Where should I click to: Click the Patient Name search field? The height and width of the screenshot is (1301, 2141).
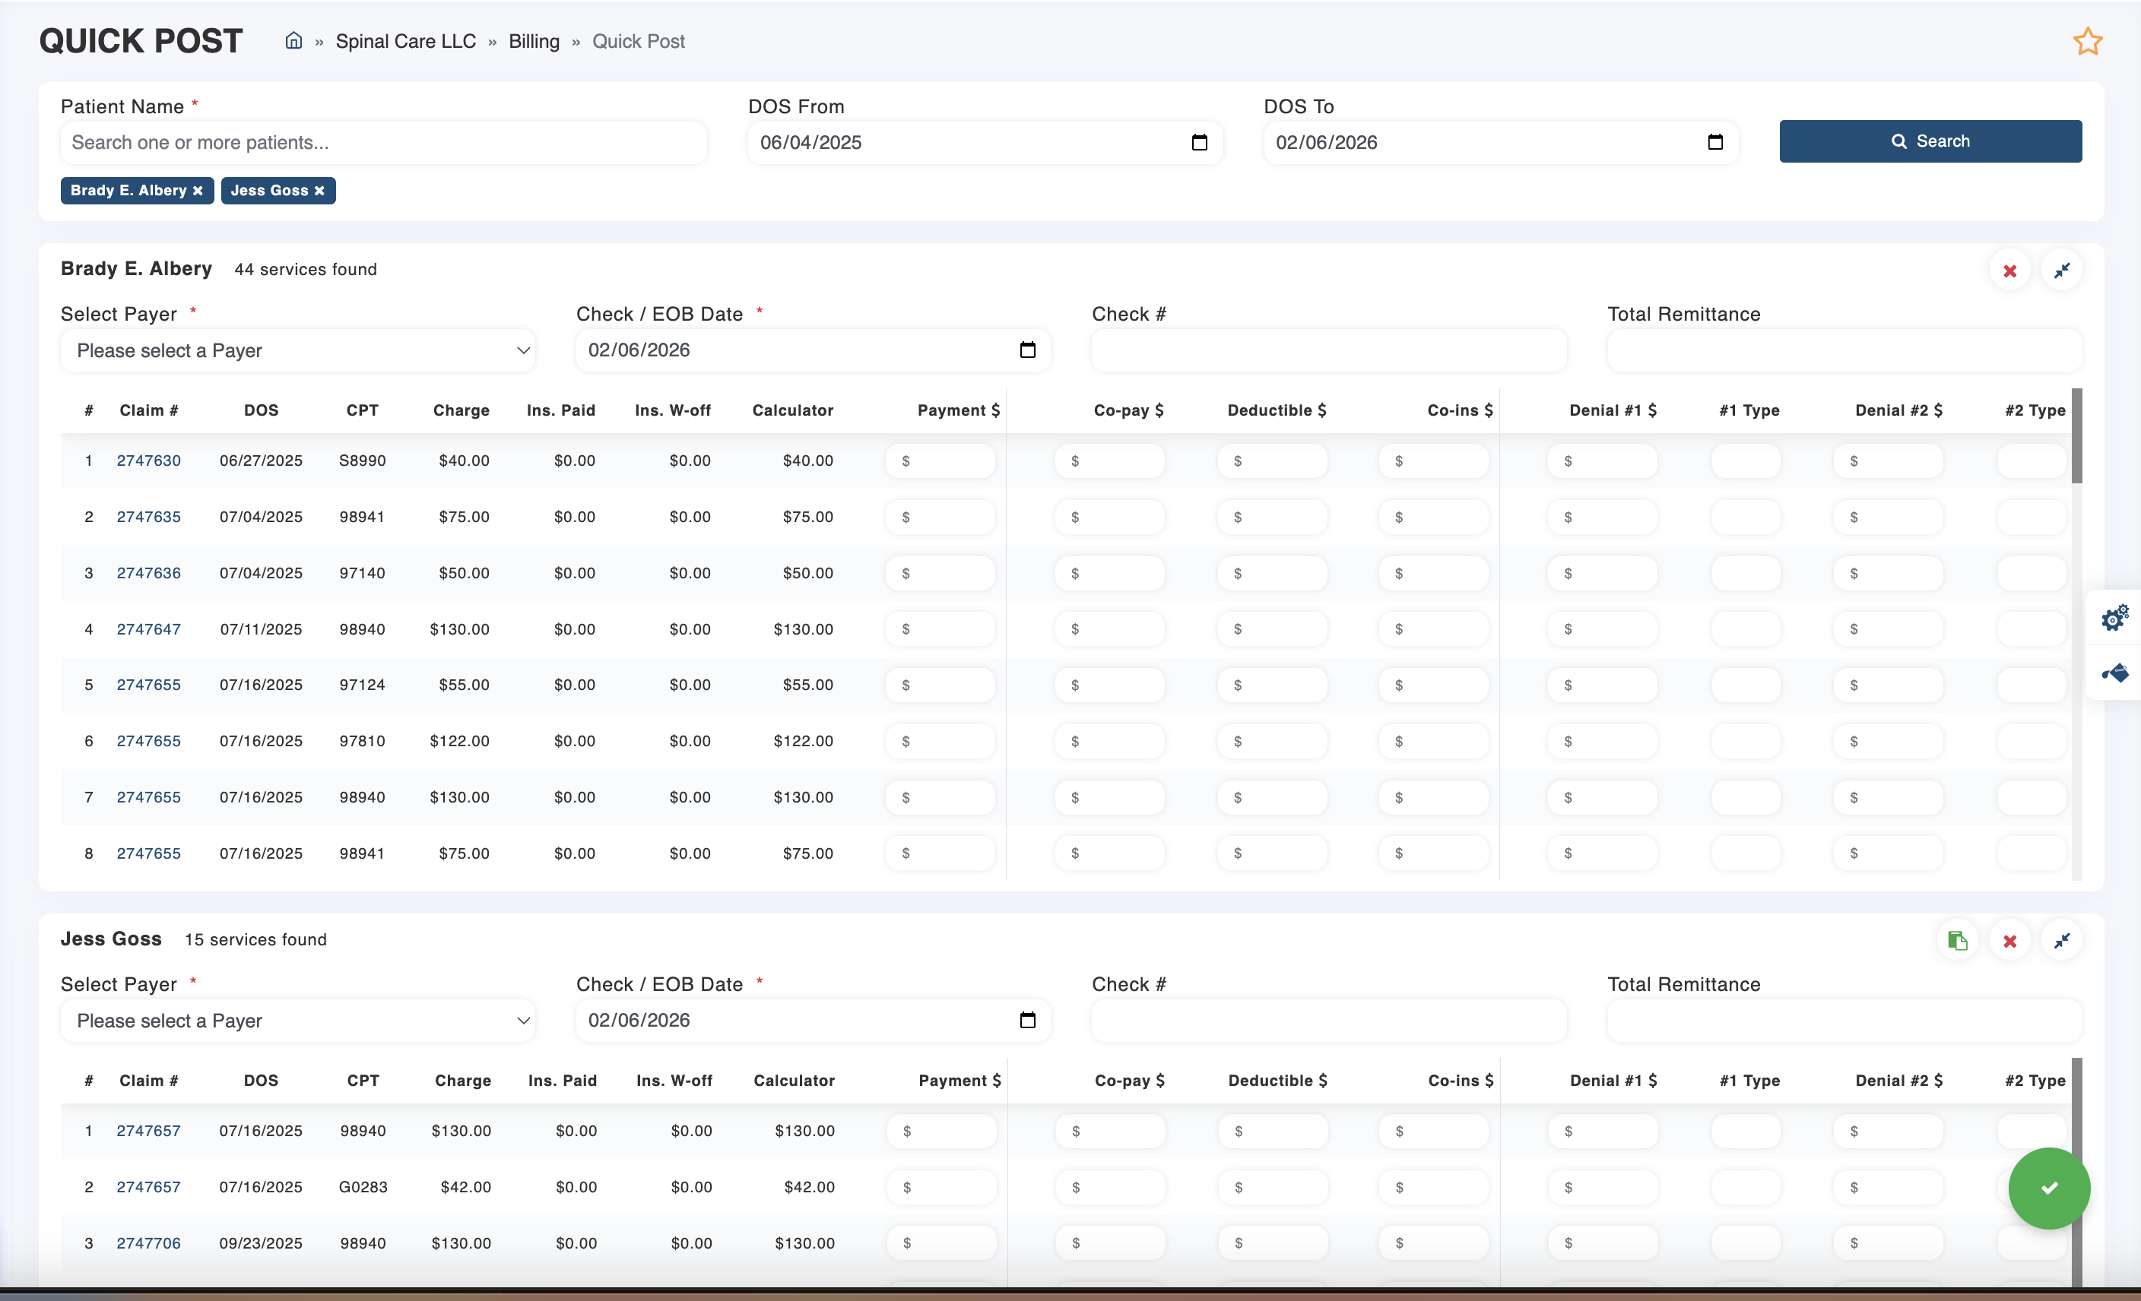383,142
